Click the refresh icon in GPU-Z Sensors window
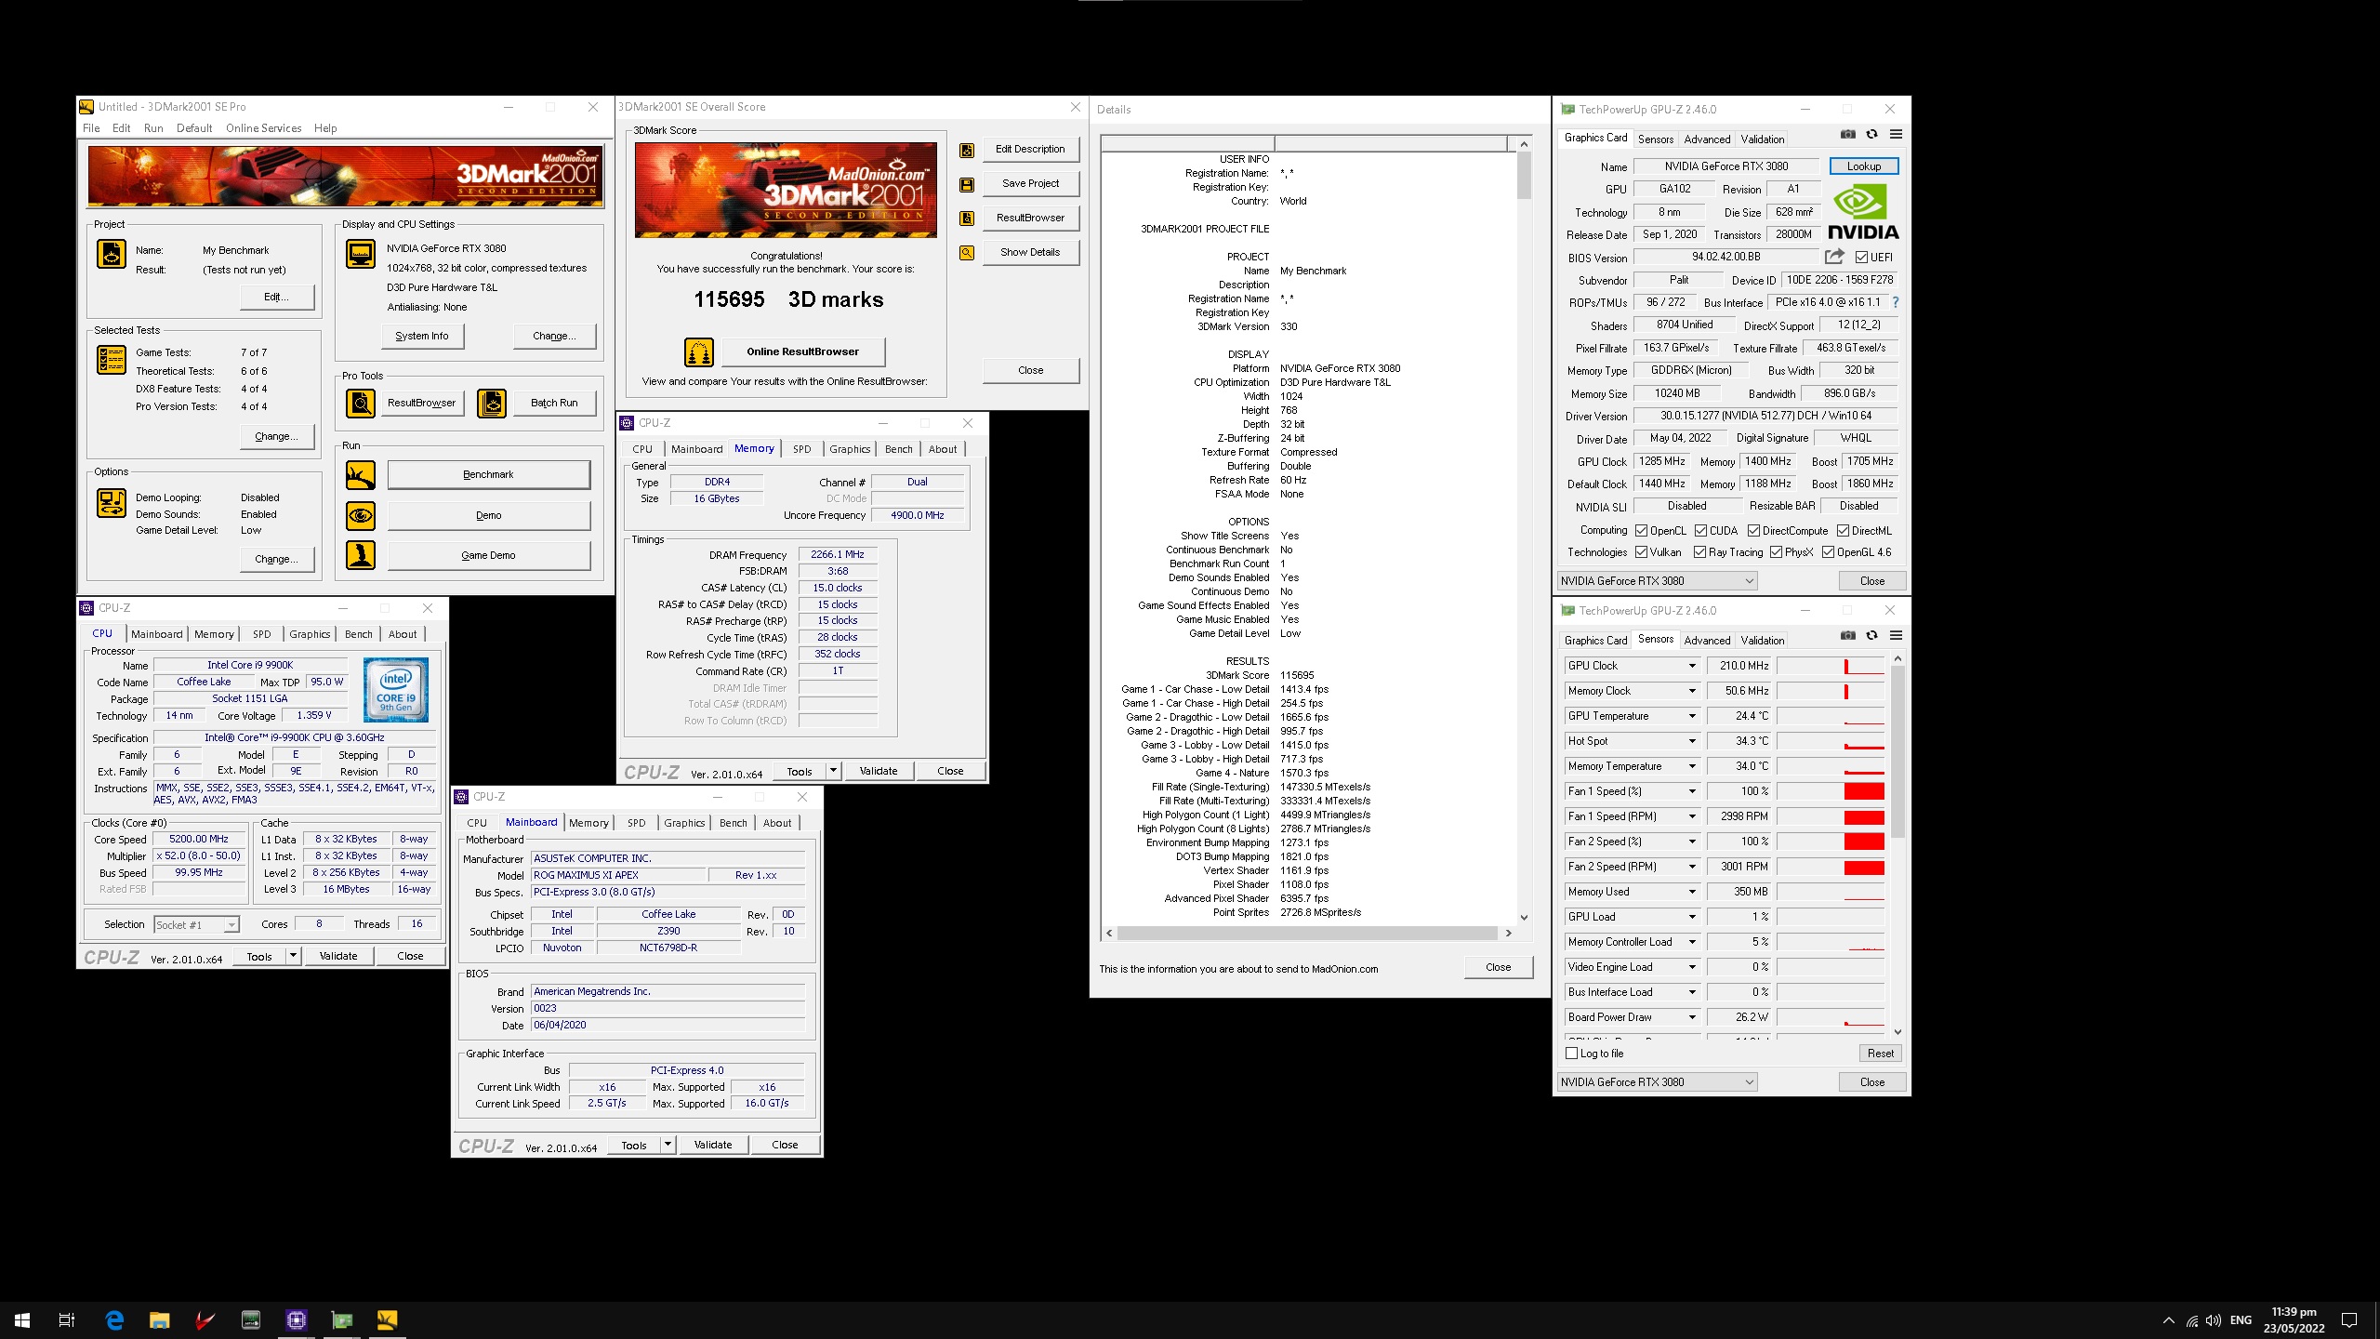Screen dimensions: 2380x1339 (x=1872, y=636)
